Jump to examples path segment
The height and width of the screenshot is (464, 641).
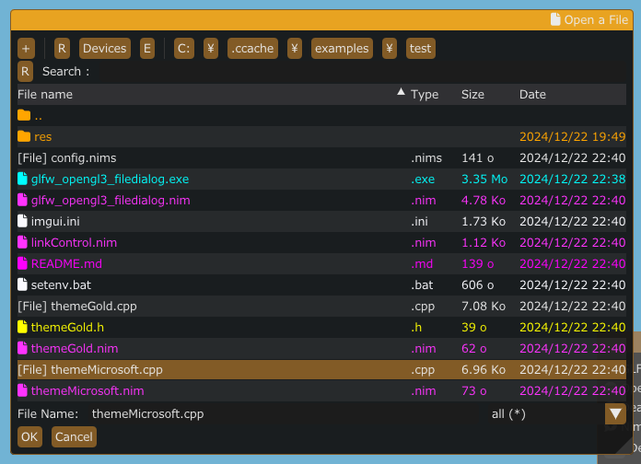pos(342,49)
